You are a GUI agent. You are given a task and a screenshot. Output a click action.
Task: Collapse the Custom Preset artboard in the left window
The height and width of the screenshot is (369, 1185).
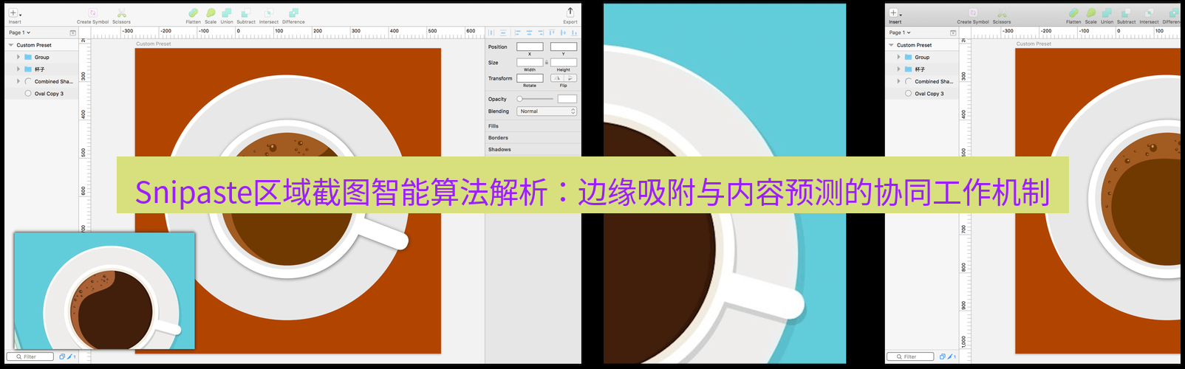(11, 45)
